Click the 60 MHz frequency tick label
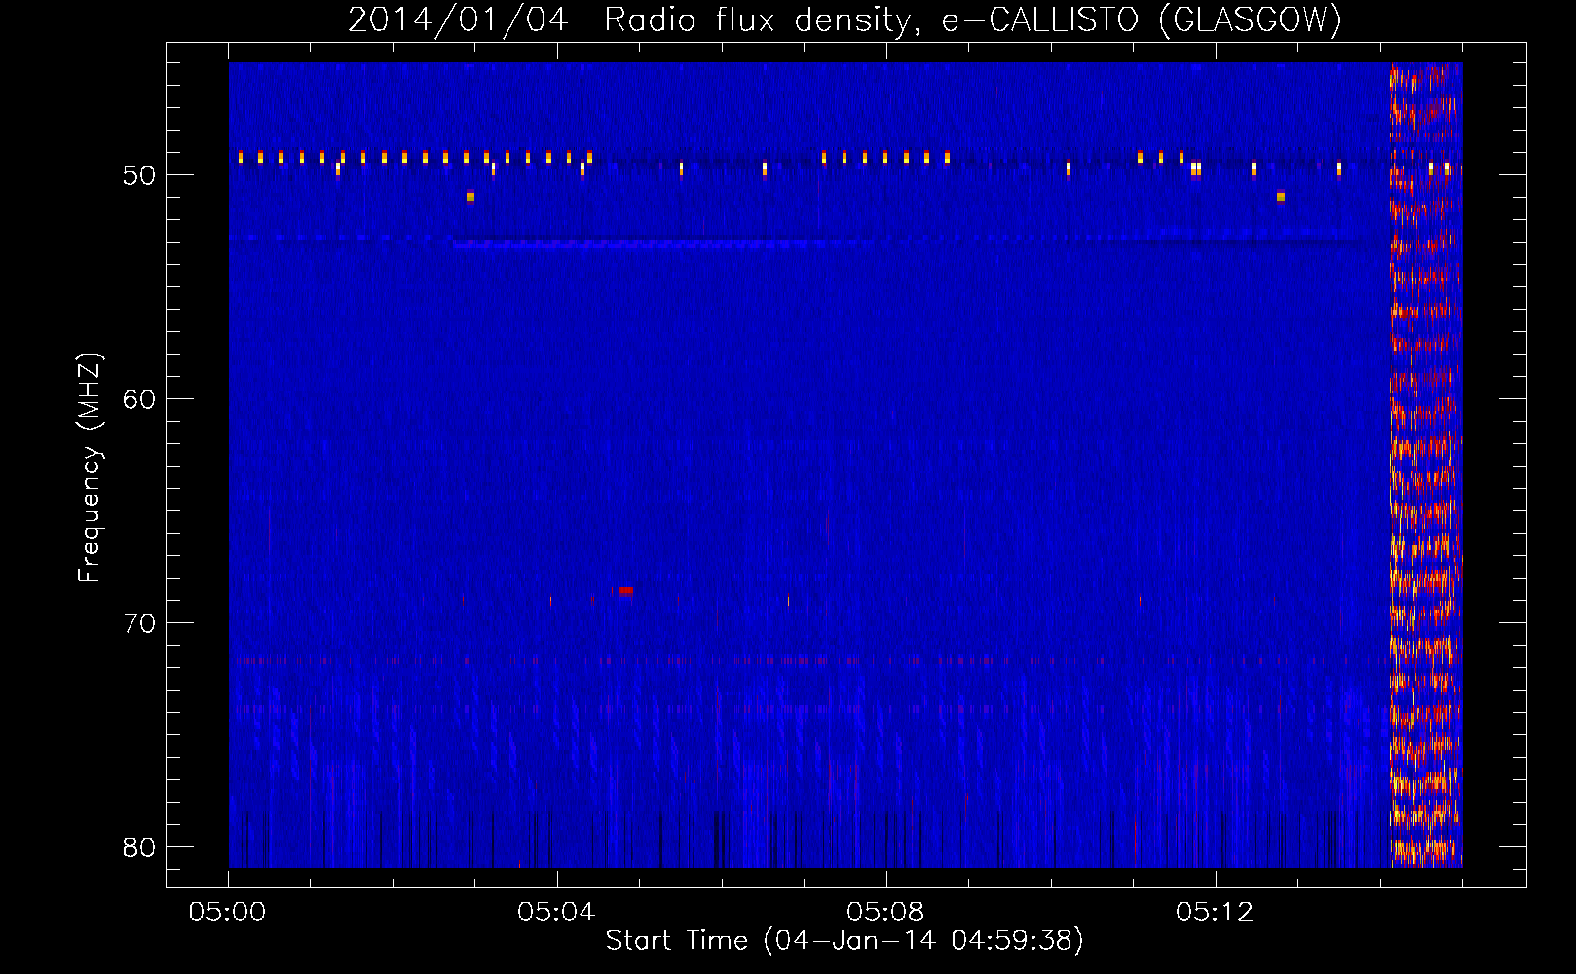Image resolution: width=1576 pixels, height=974 pixels. [x=139, y=399]
